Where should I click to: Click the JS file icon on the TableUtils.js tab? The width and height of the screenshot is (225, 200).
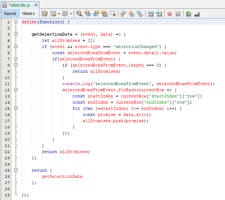(x=5, y=5)
